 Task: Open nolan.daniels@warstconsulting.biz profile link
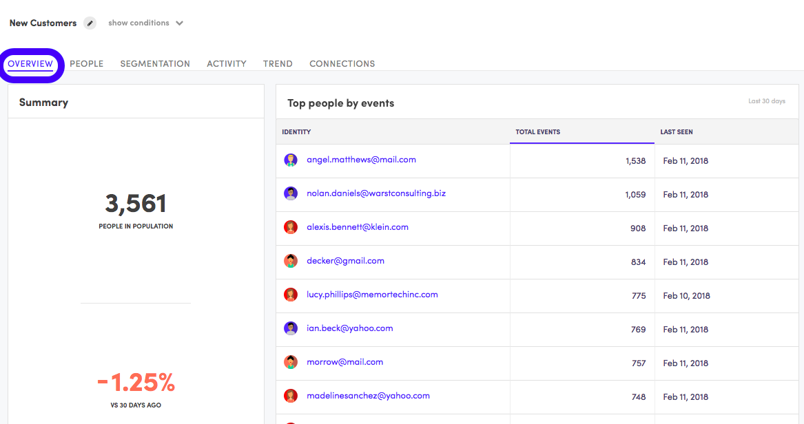pyautogui.click(x=376, y=193)
